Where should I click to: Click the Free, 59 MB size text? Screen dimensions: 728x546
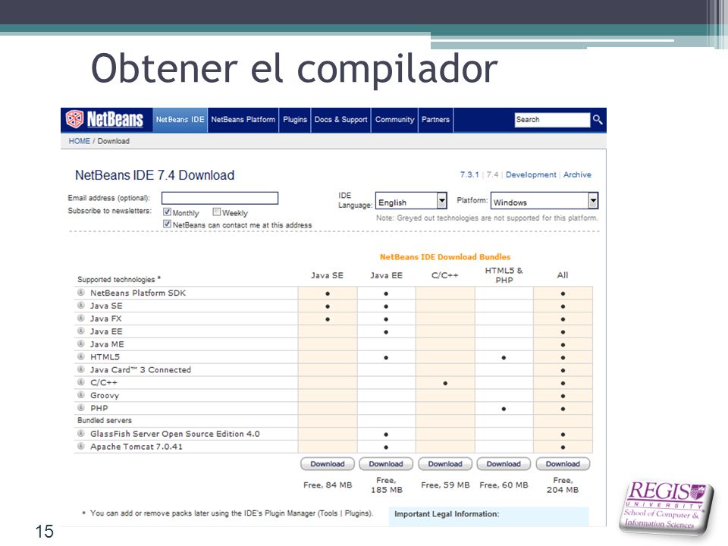tap(445, 485)
